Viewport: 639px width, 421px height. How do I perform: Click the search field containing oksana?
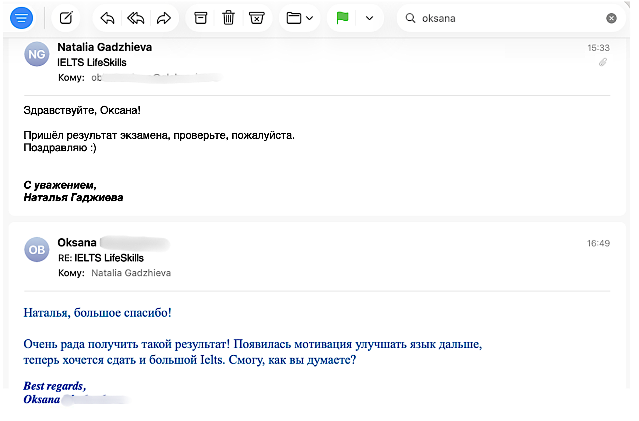coord(511,18)
